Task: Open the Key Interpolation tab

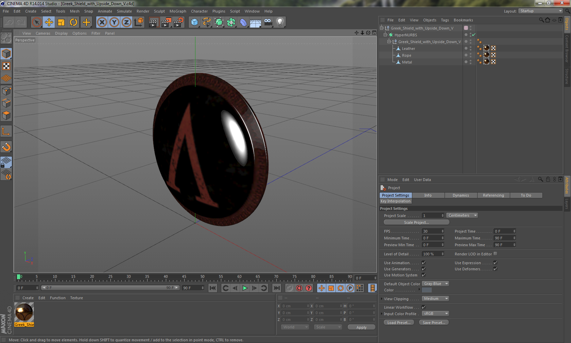Action: 396,201
